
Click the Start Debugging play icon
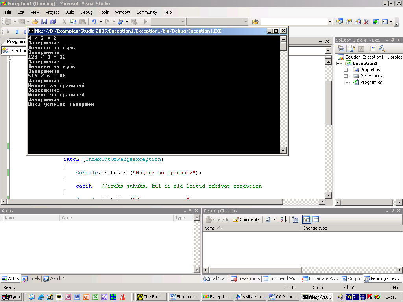[x=146, y=22]
